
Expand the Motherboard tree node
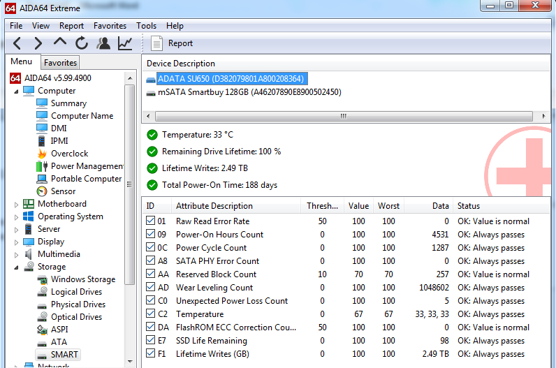coord(17,204)
